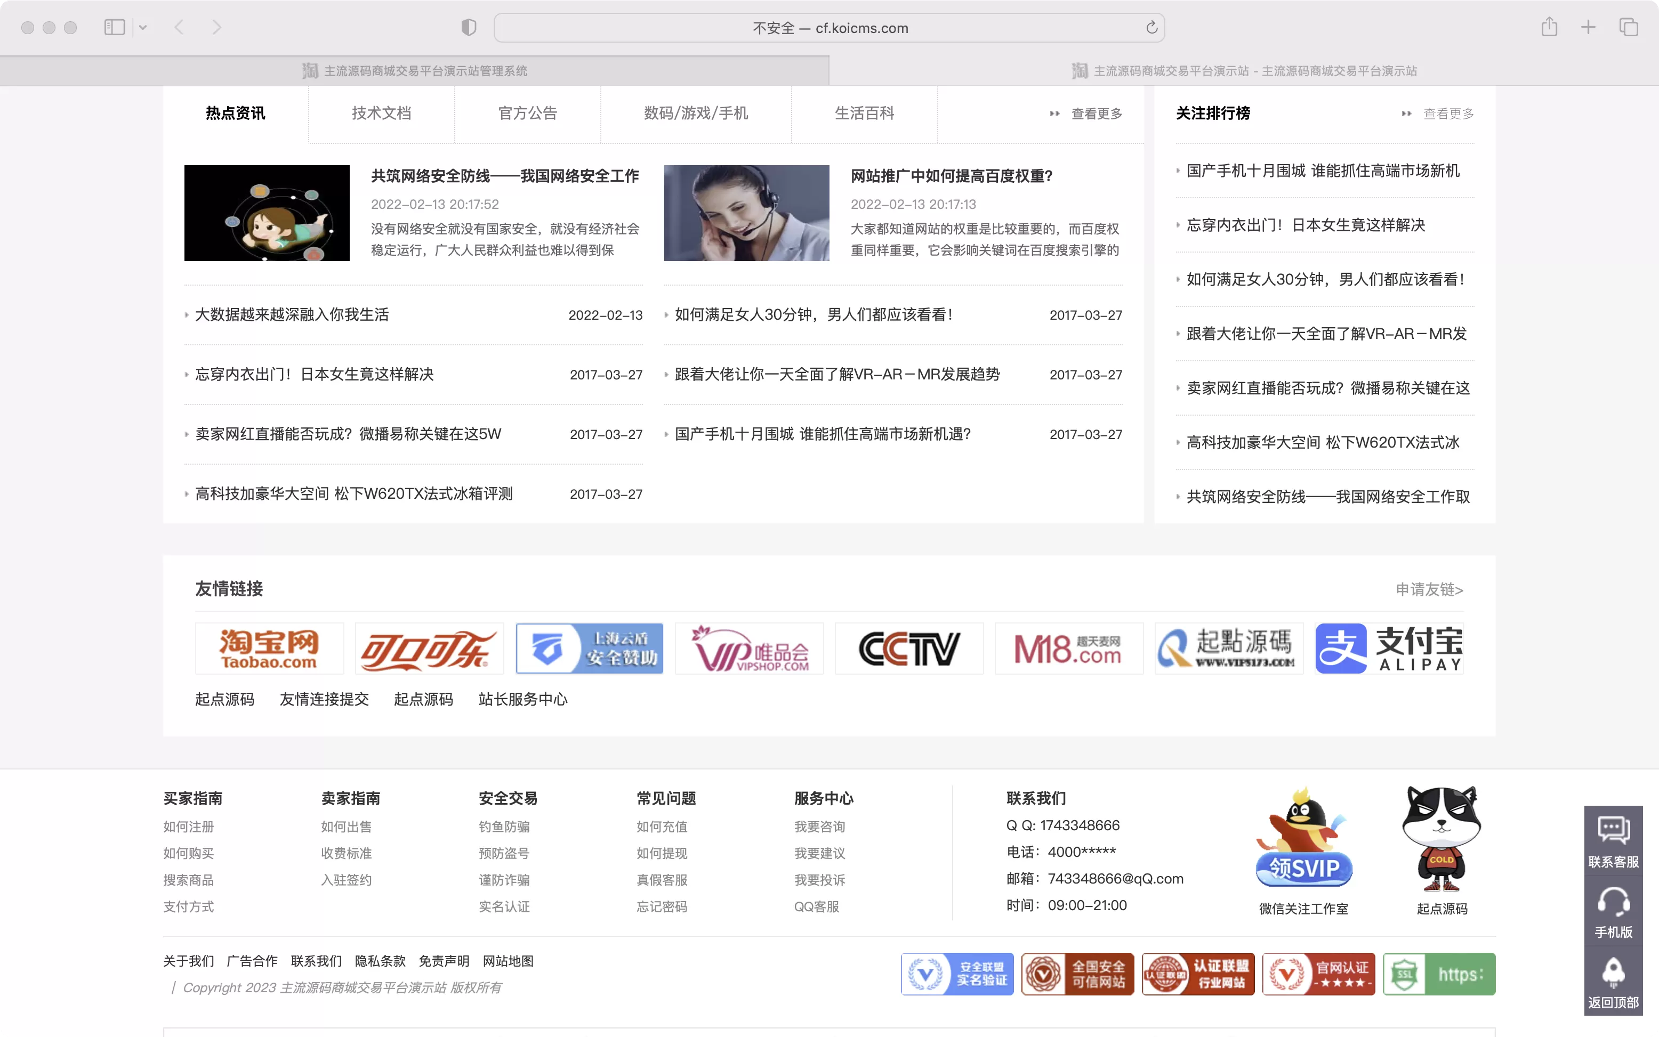The image size is (1659, 1037).
Task: Click the 认证联盟 行业网站 badge
Action: (1198, 974)
